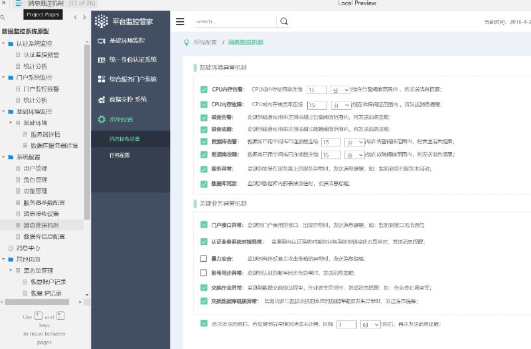Click the 系统配置 gear icon
531x349 pixels.
102,119
